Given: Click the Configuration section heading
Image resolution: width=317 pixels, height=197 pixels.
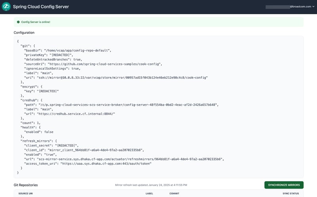Looking at the screenshot, I should click(x=24, y=33).
